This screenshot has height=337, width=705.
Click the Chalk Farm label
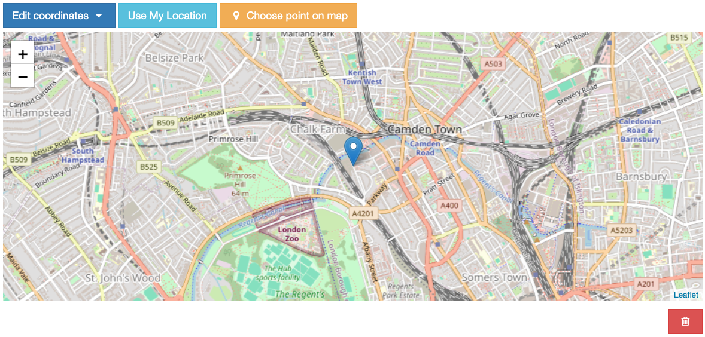point(318,130)
